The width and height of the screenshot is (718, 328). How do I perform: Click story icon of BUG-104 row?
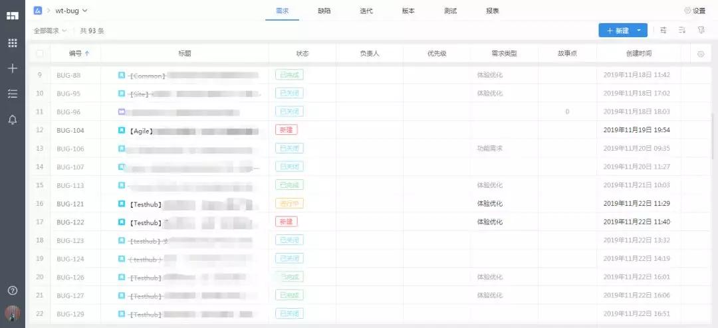(x=122, y=130)
